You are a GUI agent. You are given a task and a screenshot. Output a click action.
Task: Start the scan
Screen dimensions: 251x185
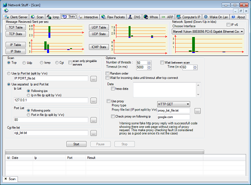76,144
